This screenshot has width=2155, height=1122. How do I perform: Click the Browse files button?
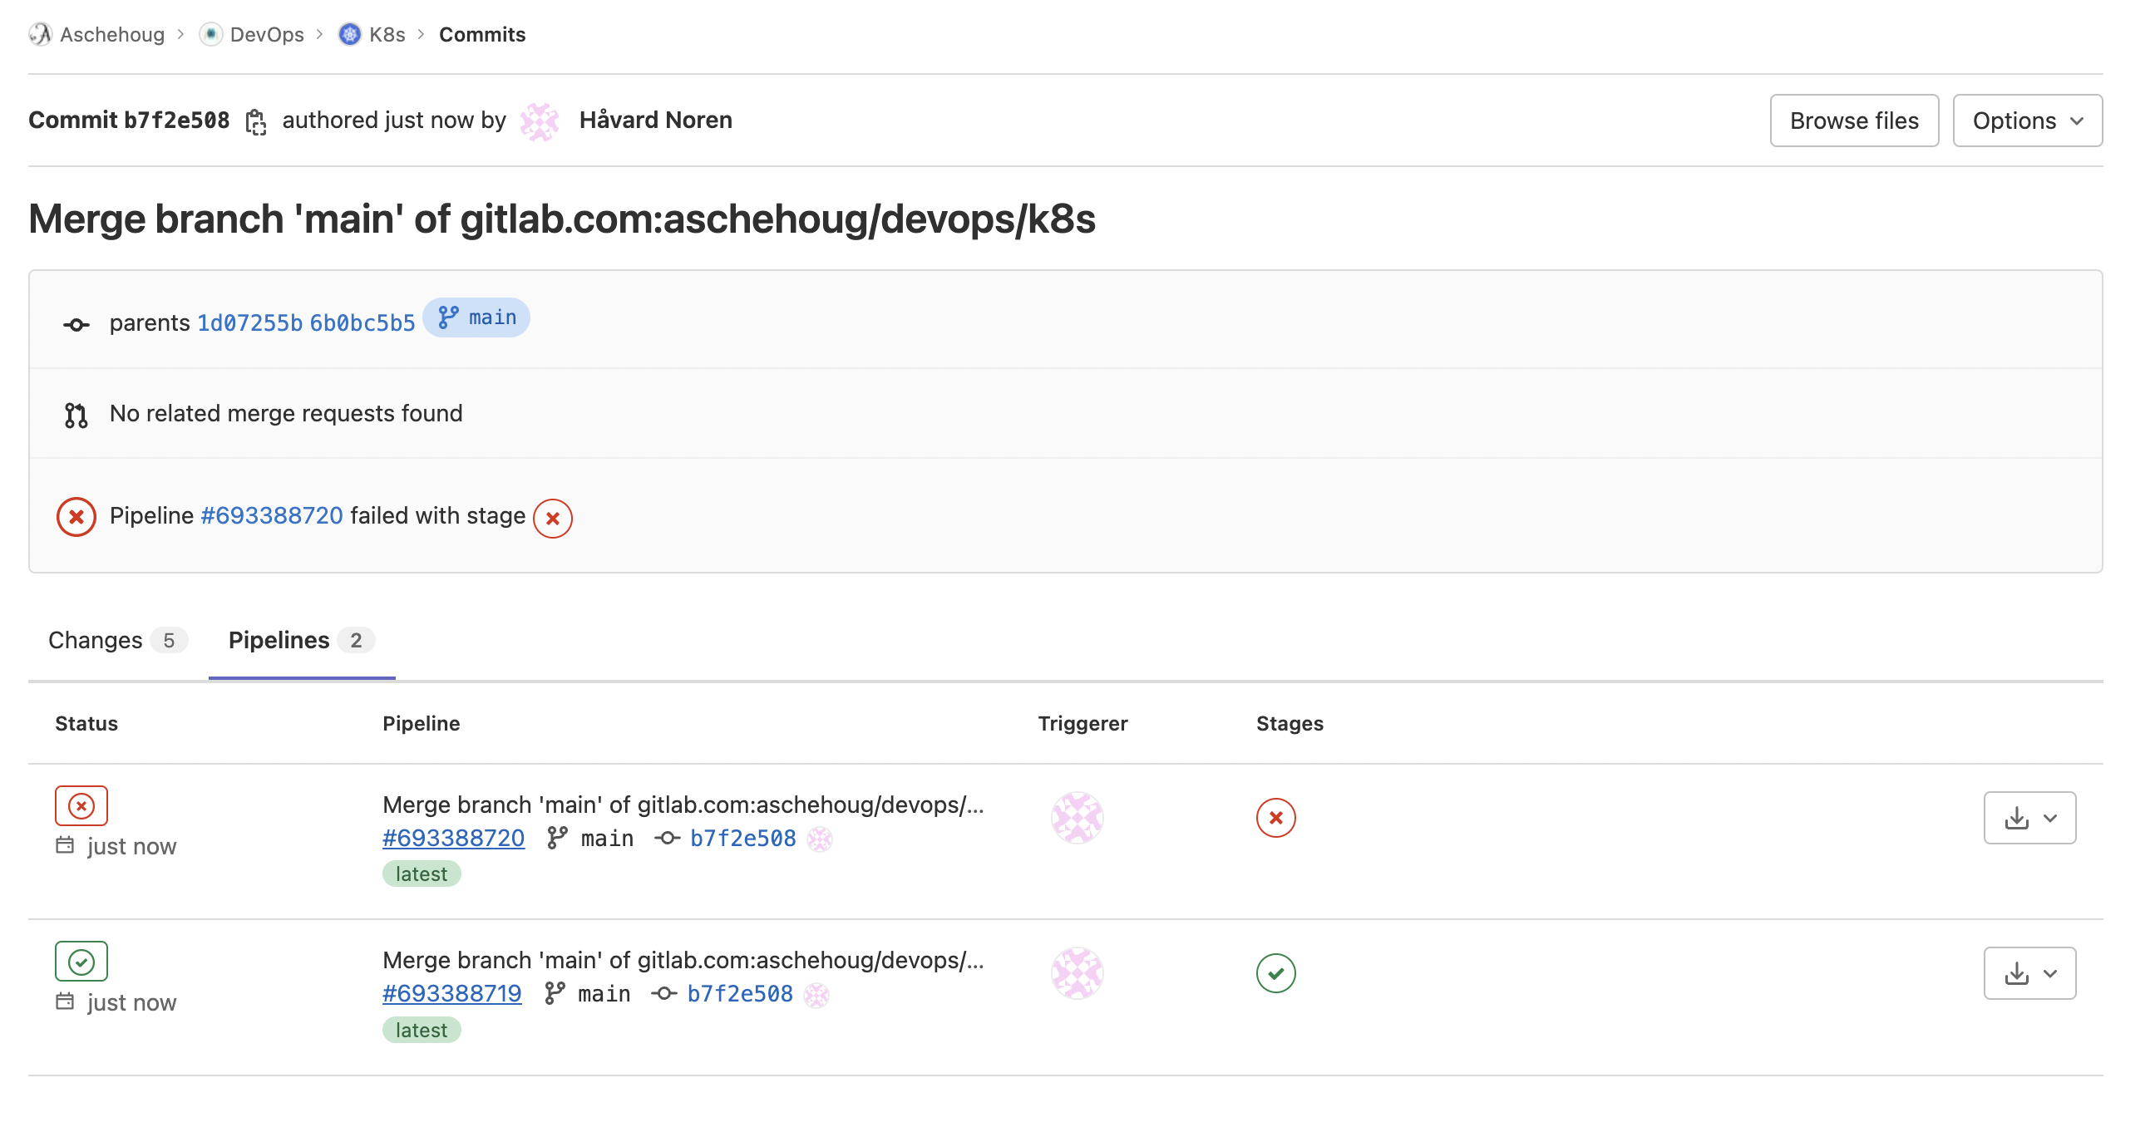1854,121
